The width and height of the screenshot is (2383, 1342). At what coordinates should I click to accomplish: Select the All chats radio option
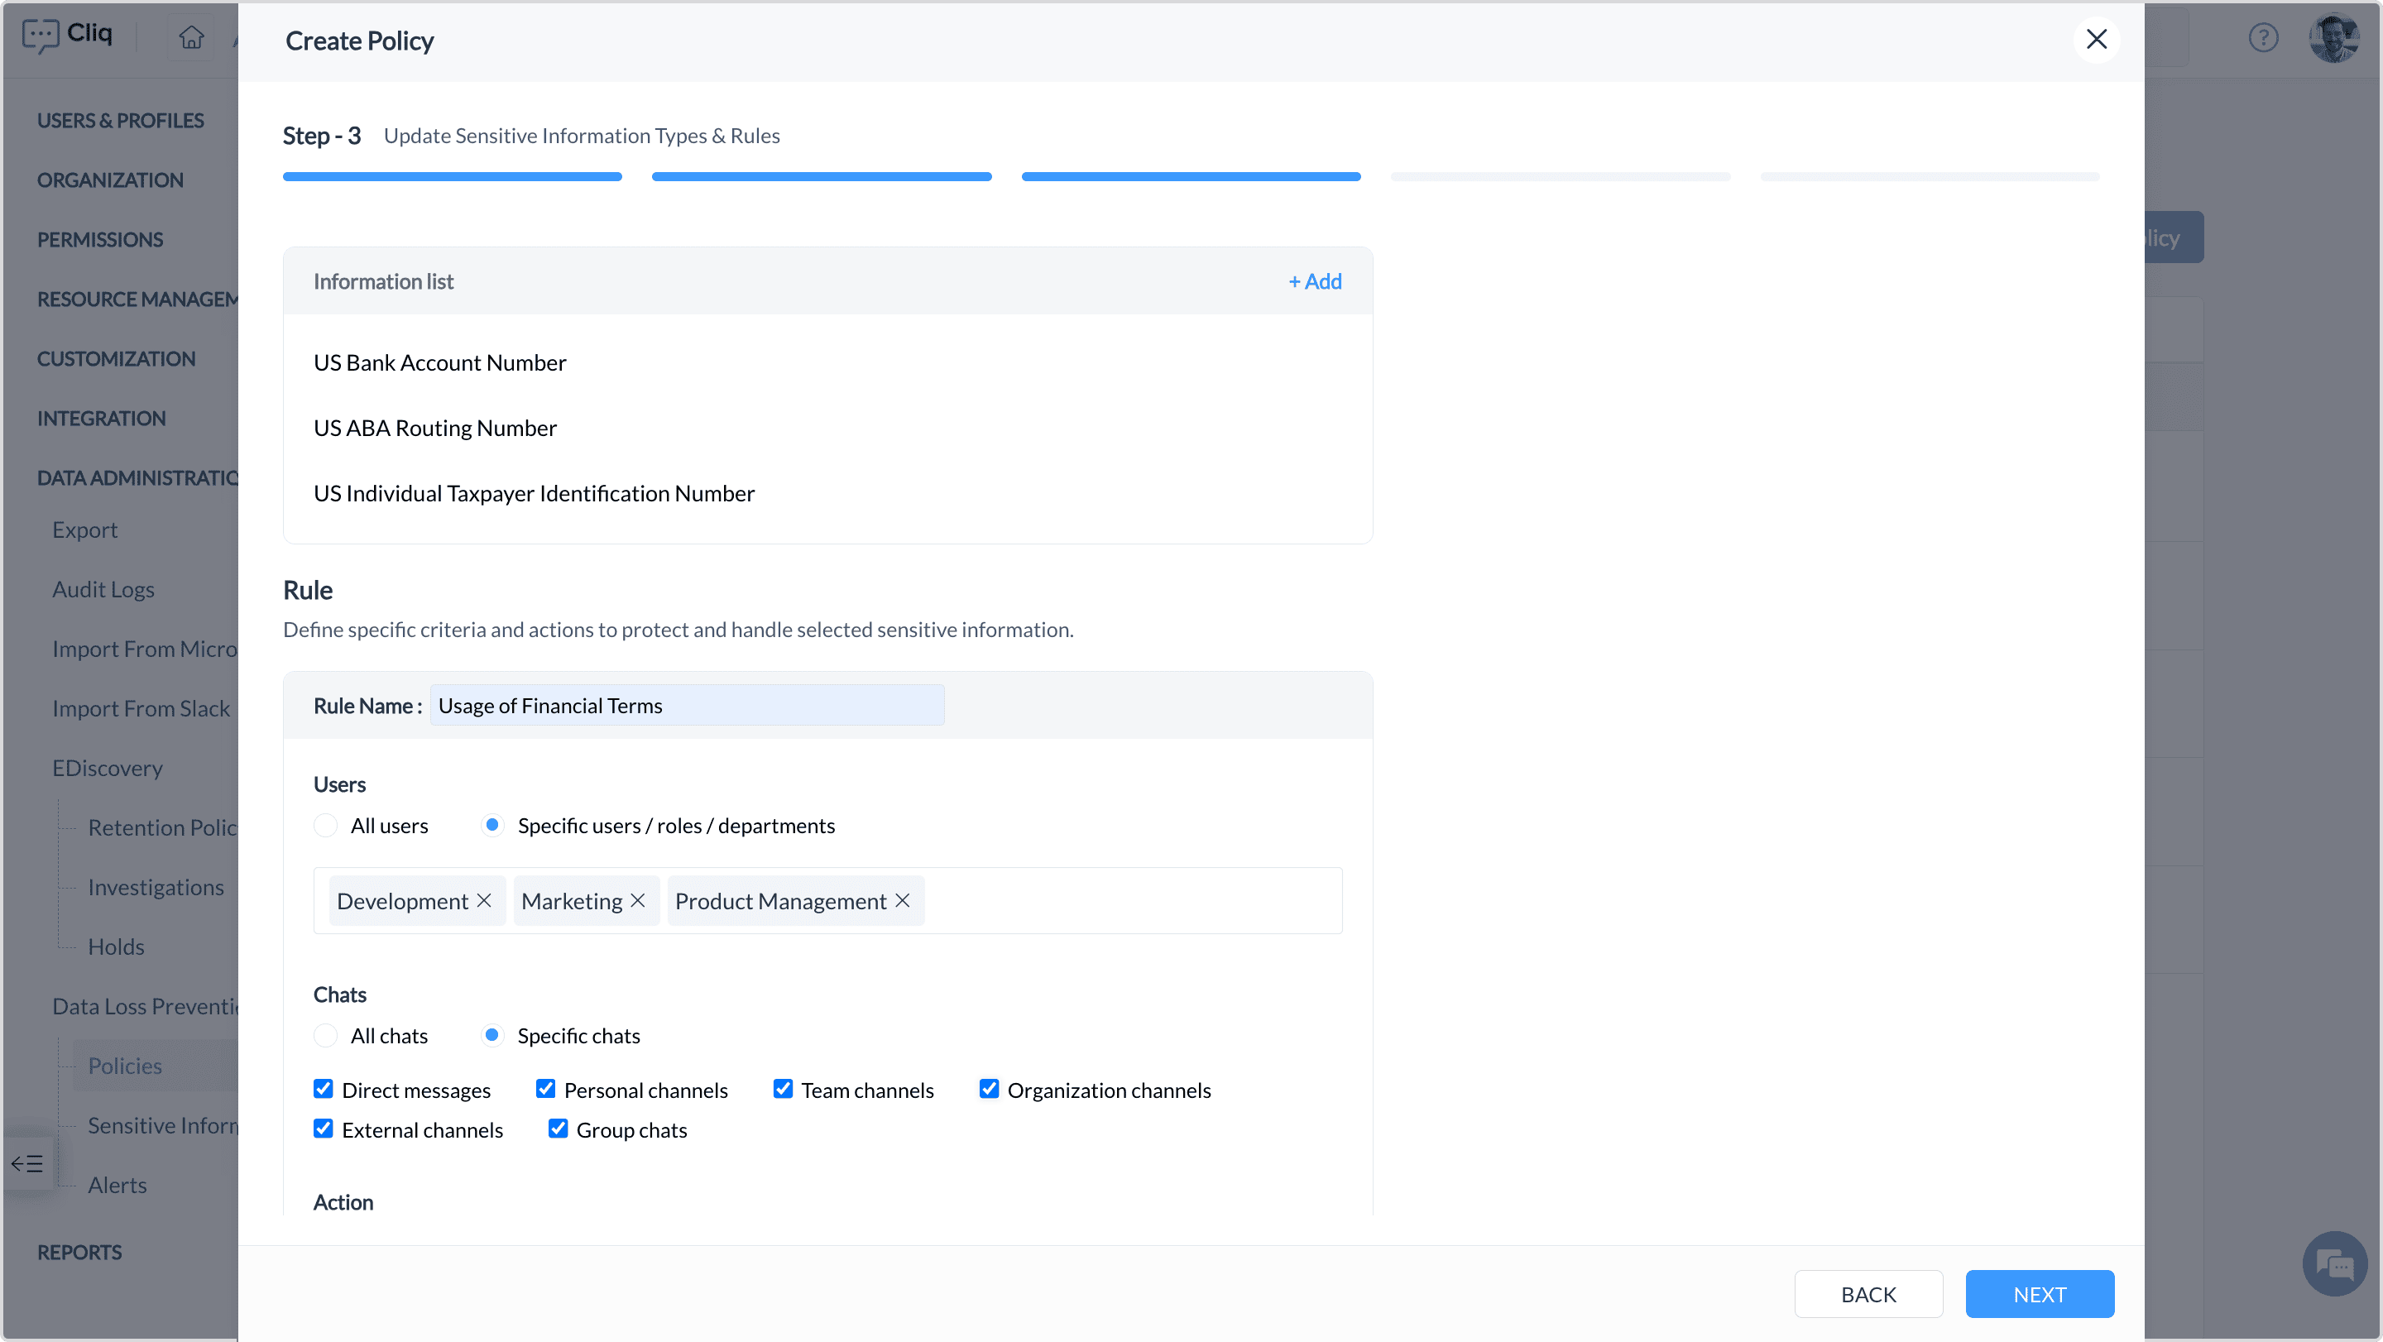point(326,1035)
